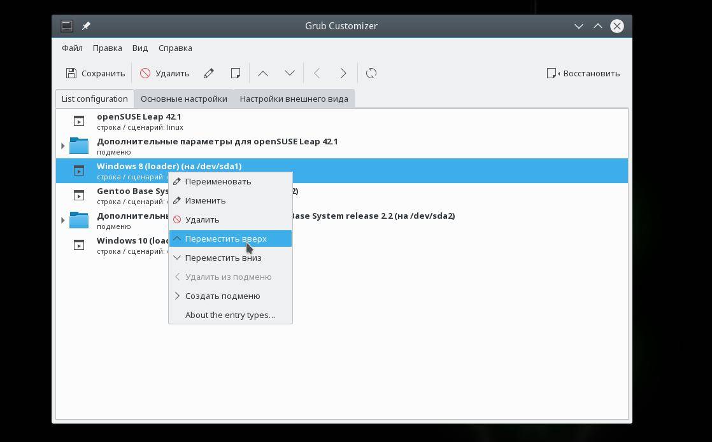Expand the second folder submenu entry
The height and width of the screenshot is (442, 712).
(62, 221)
